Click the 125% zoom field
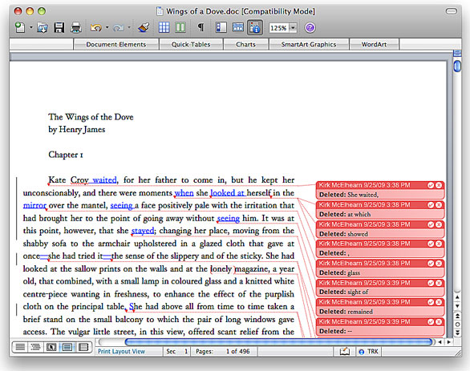Screen dimensions: 470x371 [x=279, y=28]
